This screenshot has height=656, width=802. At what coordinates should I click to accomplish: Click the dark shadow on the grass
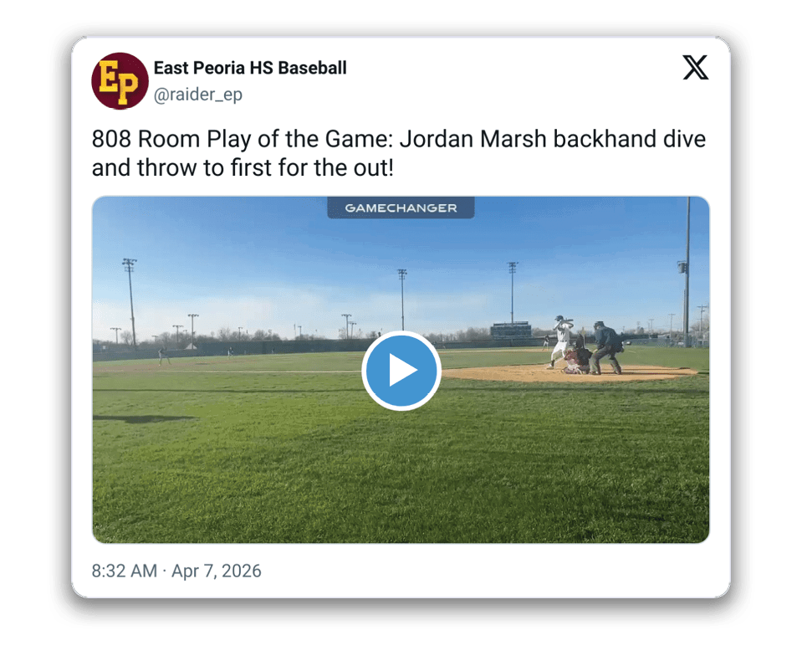pos(144,419)
